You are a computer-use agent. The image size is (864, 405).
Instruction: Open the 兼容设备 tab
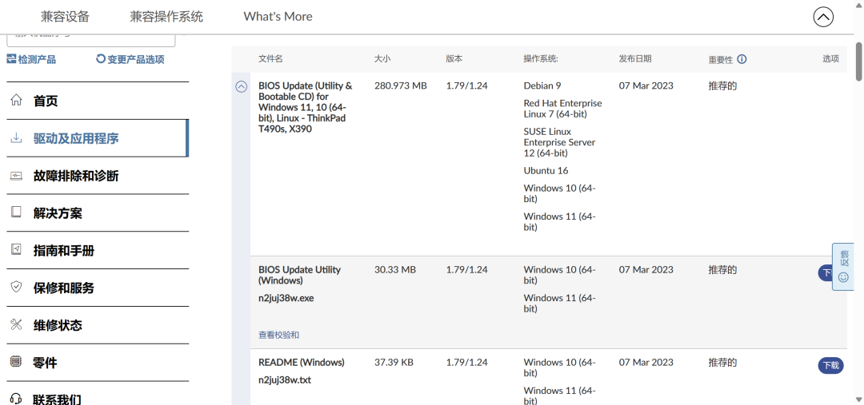(65, 17)
